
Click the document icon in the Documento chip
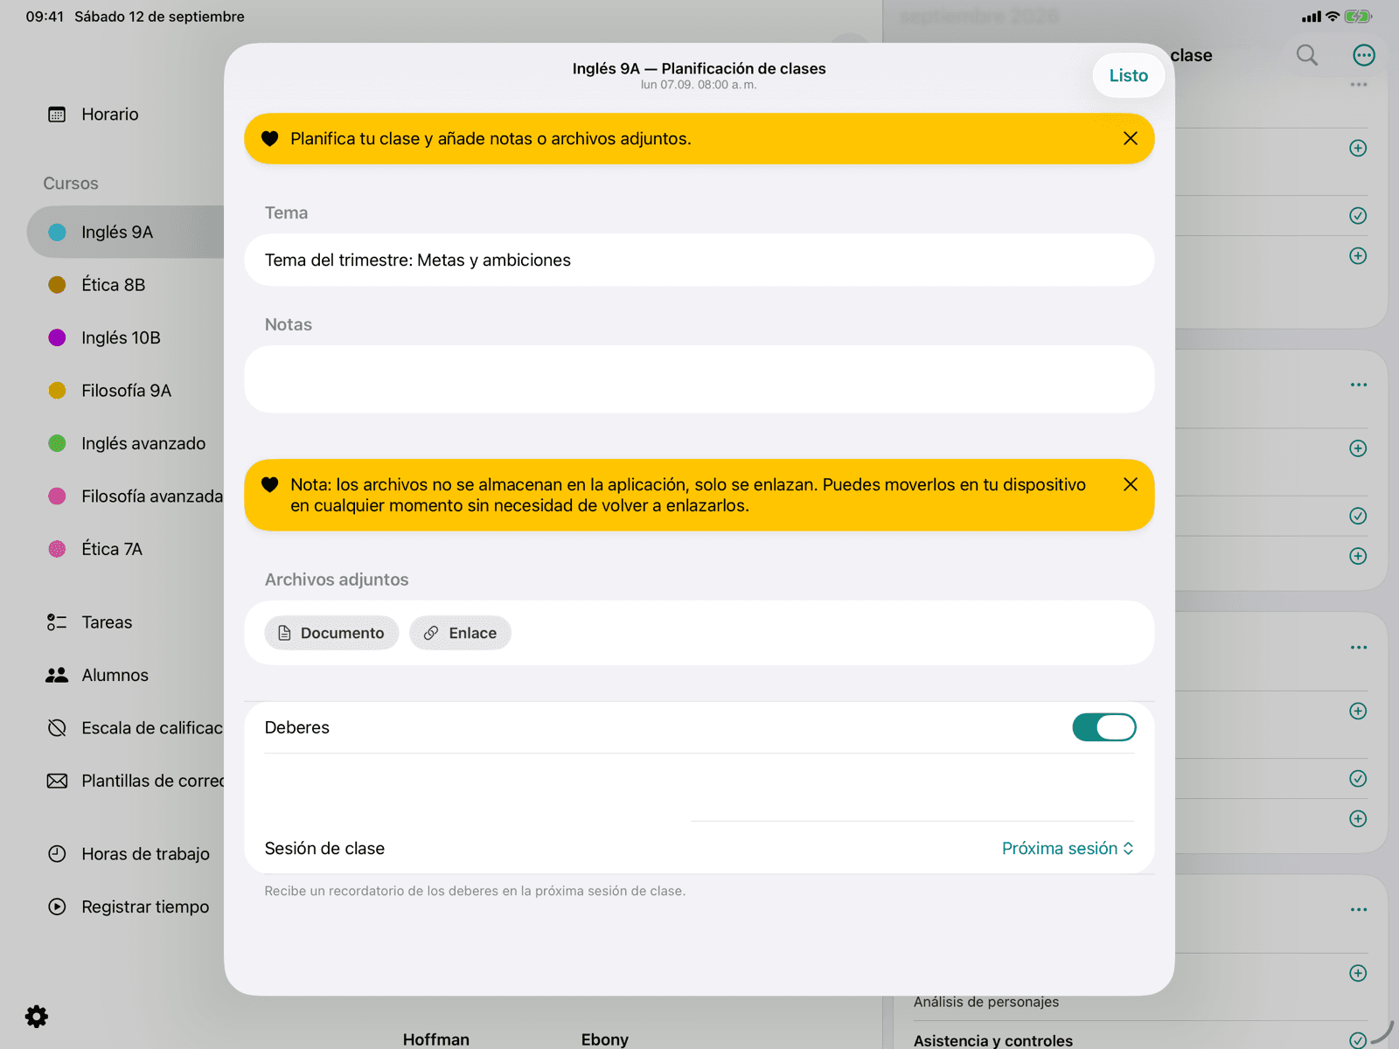click(284, 633)
